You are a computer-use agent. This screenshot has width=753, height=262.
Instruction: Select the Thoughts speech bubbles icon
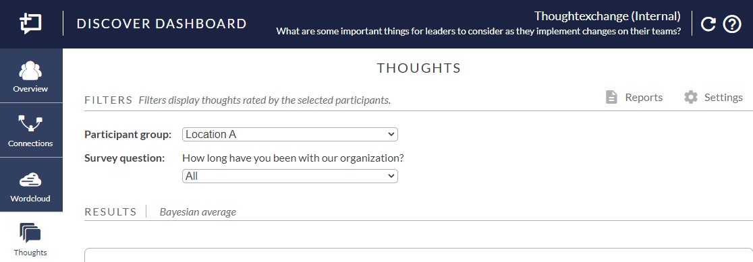(x=30, y=233)
